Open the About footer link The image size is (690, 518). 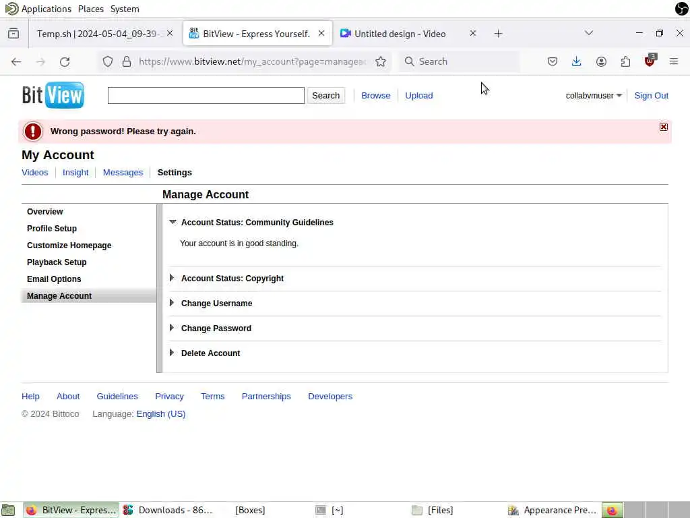point(68,397)
